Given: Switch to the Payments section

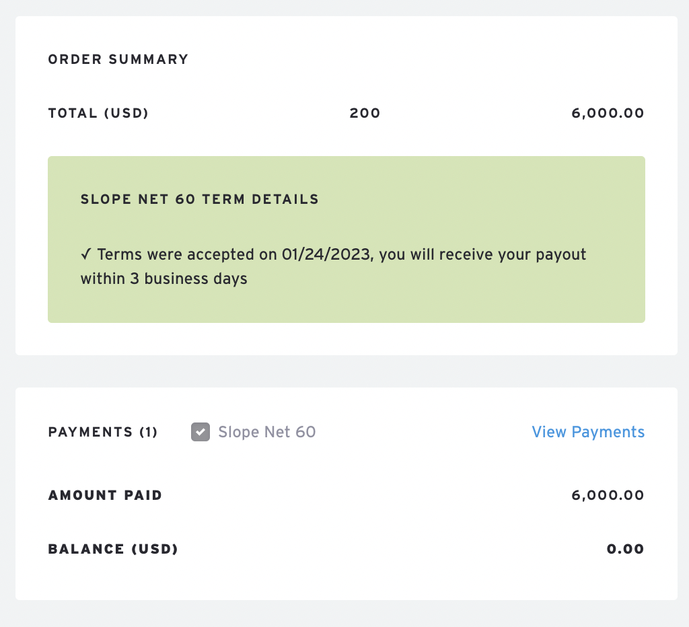Looking at the screenshot, I should click(102, 432).
